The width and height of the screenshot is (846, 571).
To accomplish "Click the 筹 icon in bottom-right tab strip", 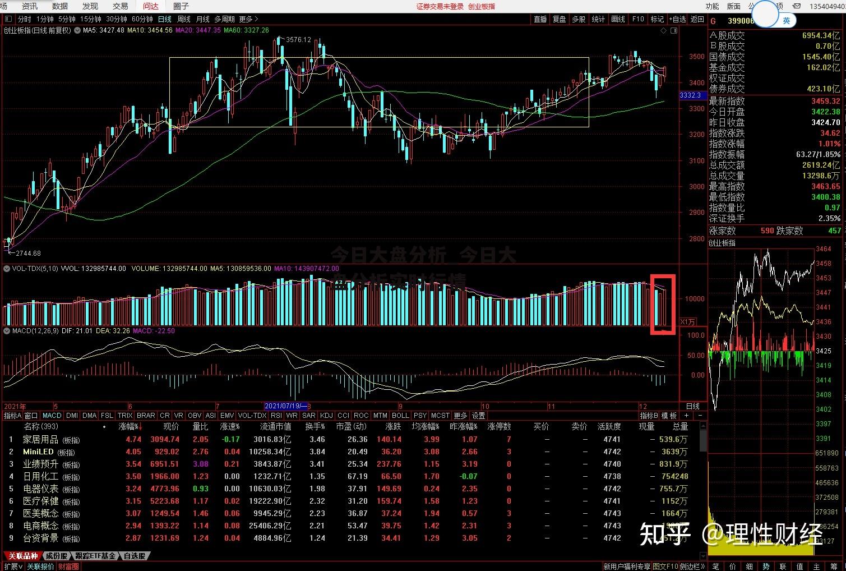I will [x=834, y=567].
